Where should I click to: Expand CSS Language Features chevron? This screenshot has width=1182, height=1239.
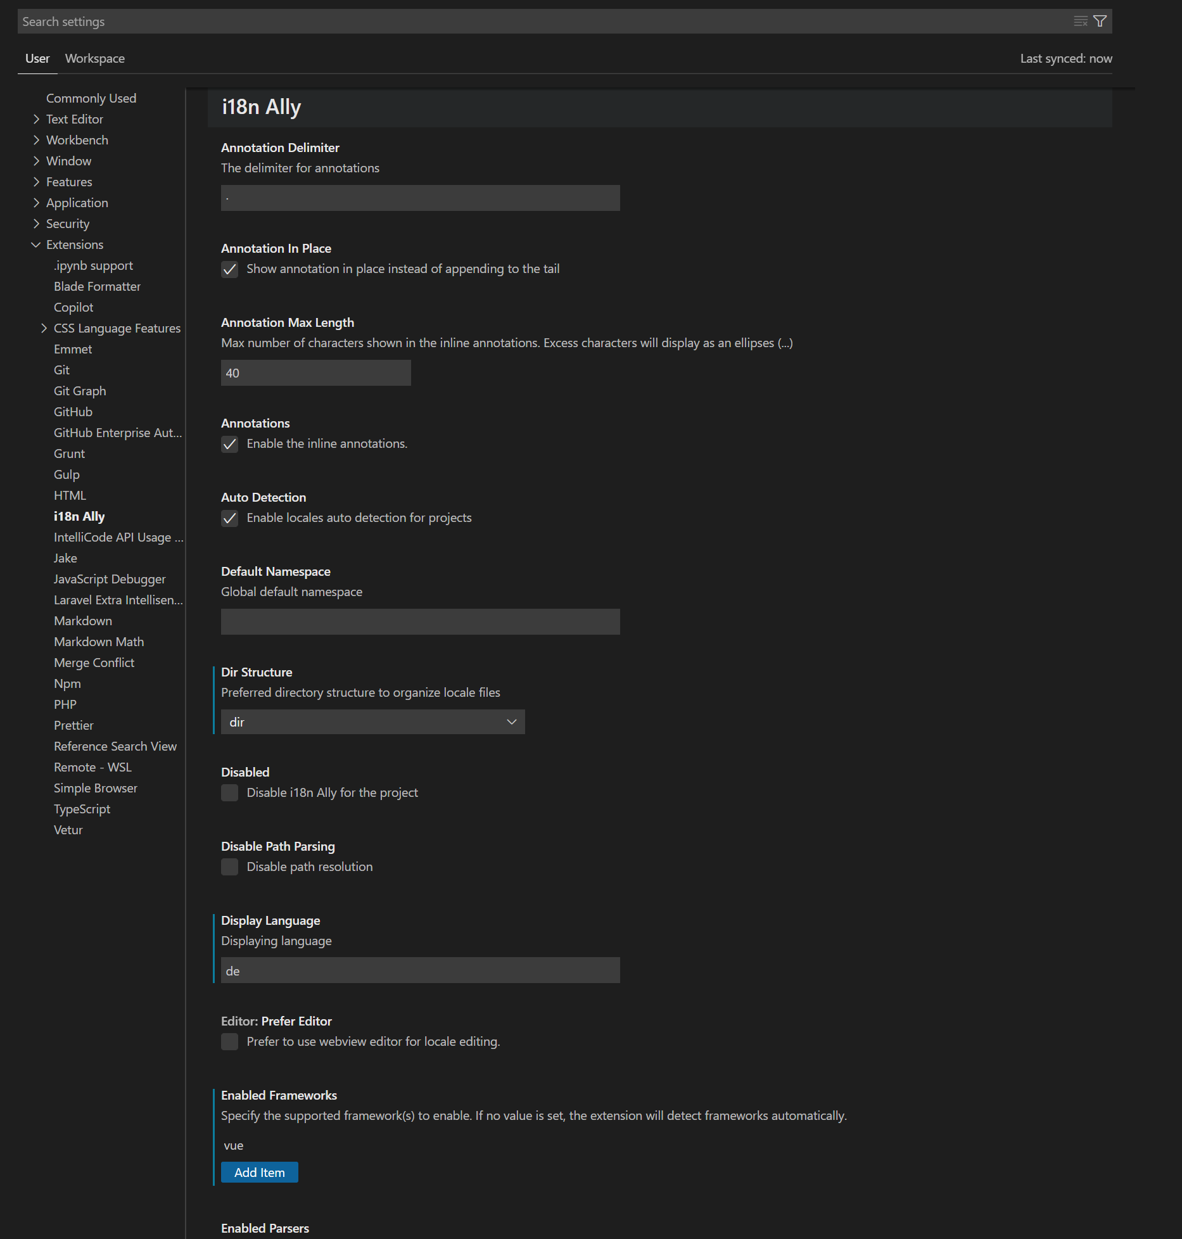click(44, 328)
